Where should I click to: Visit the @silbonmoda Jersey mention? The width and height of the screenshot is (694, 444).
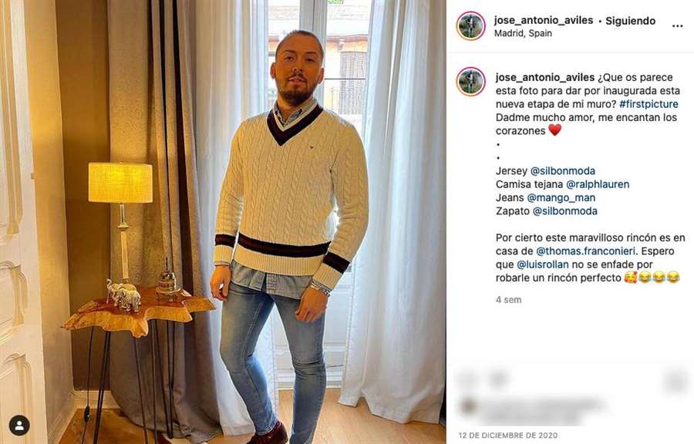click(563, 170)
